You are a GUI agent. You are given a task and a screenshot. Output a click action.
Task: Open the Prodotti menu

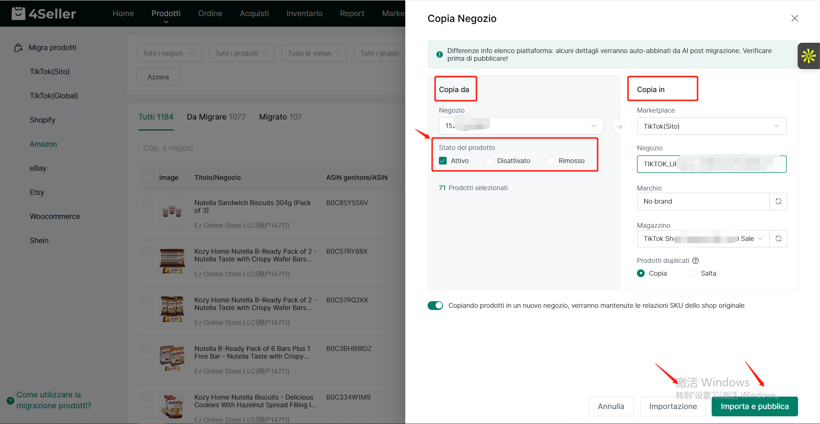[166, 14]
